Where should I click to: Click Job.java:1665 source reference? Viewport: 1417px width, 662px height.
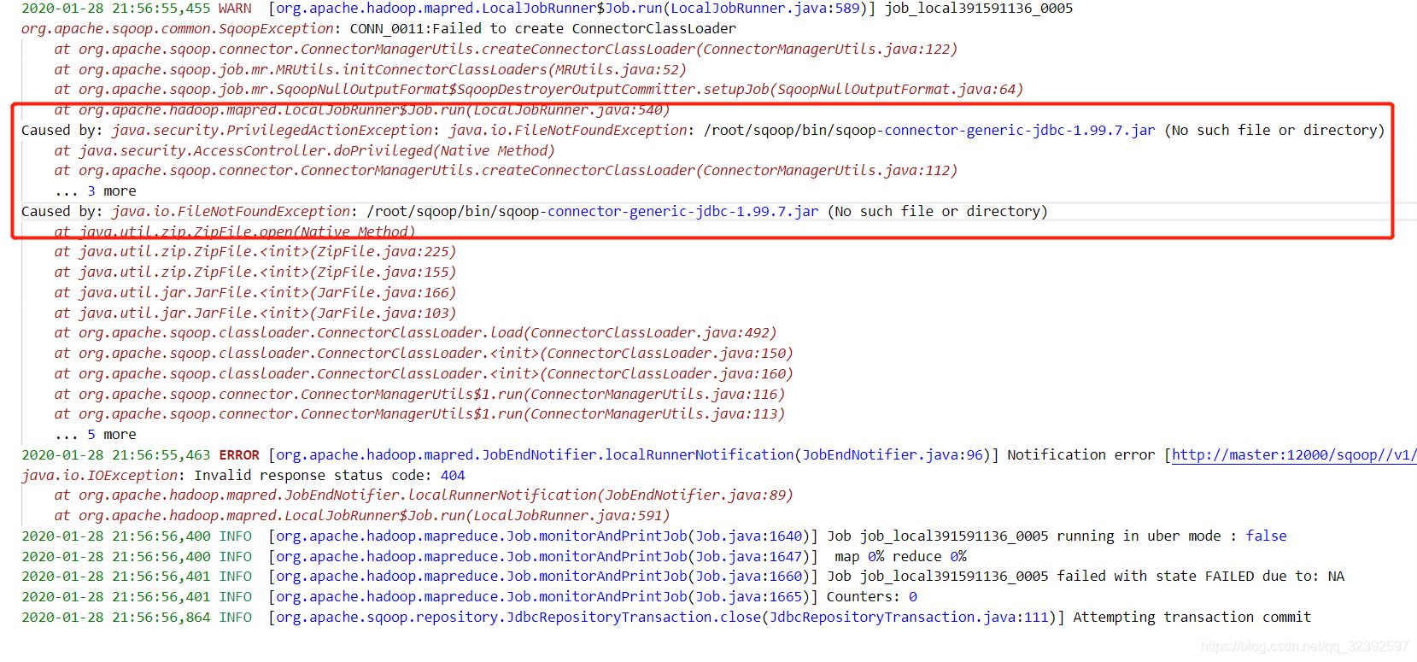point(749,597)
